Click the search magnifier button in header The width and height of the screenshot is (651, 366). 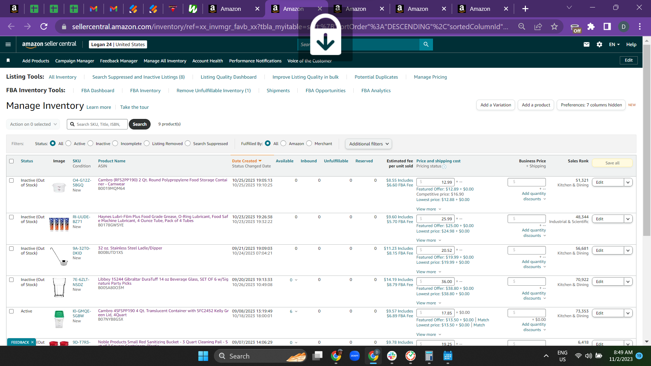[426, 44]
